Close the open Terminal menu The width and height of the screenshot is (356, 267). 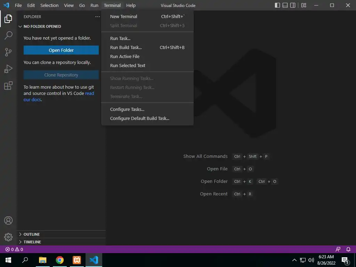click(112, 5)
